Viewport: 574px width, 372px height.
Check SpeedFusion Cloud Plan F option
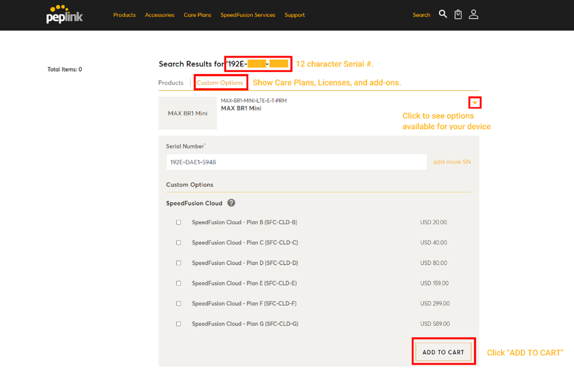pyautogui.click(x=179, y=304)
